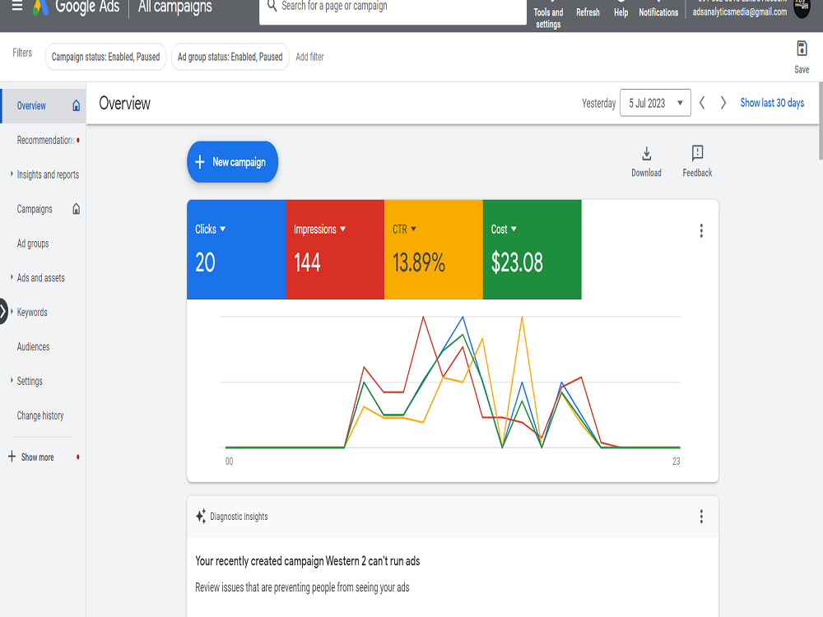Screen dimensions: 823x617
Task: Open Diagnostic insights three-dot menu
Action: coord(701,517)
